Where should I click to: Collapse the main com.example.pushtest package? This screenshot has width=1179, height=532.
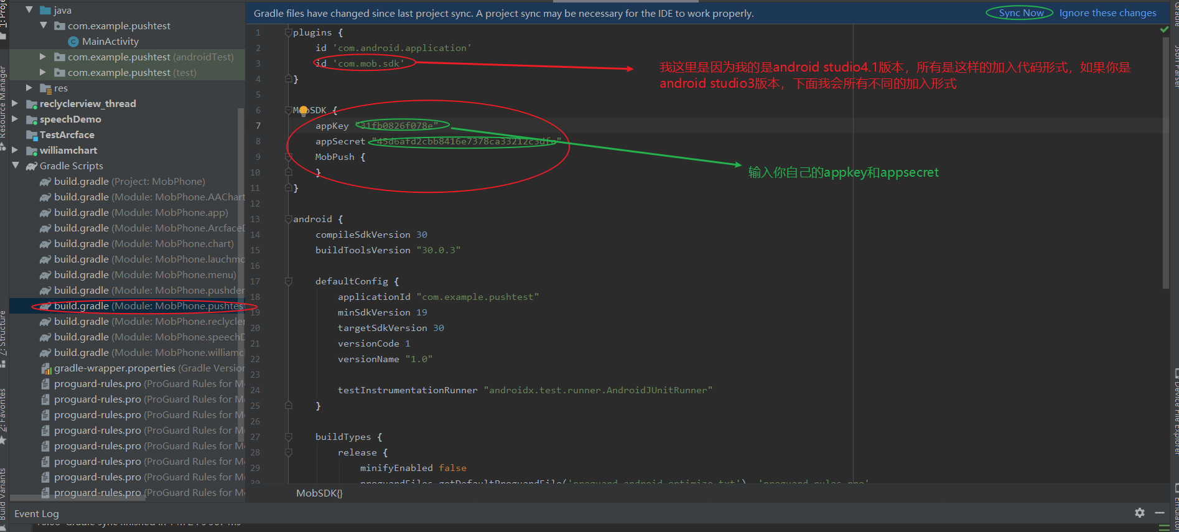tap(43, 26)
